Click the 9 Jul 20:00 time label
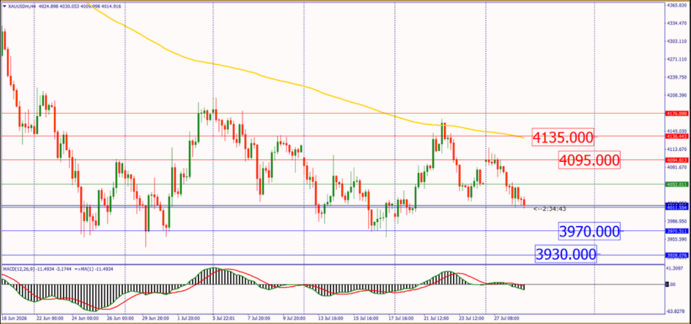This screenshot has height=324, width=691. (x=295, y=318)
